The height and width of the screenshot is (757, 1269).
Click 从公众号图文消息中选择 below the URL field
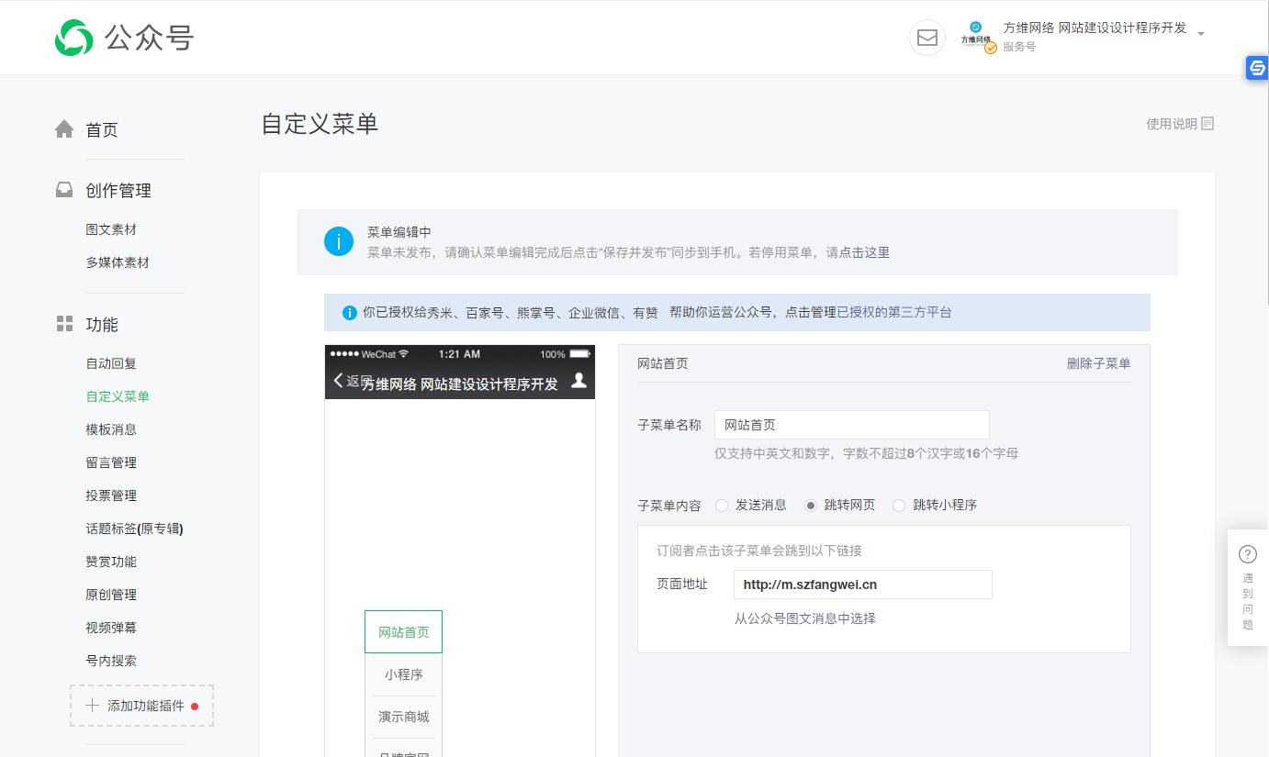point(805,618)
